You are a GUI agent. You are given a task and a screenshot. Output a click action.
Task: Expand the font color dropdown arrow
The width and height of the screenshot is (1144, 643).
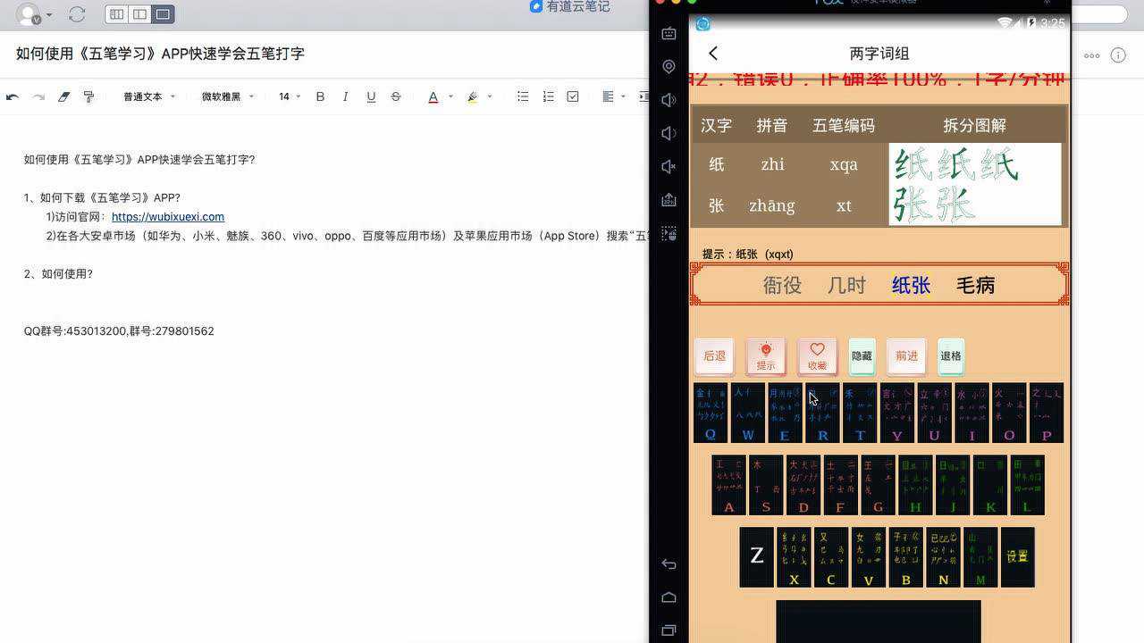pos(450,96)
